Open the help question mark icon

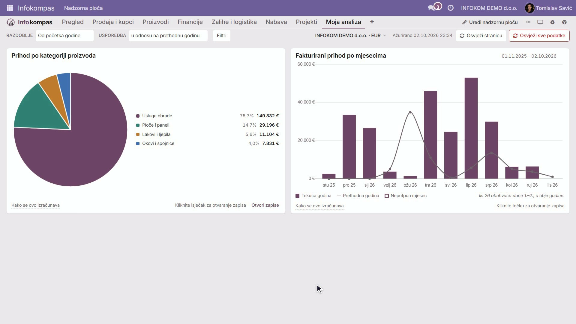click(x=564, y=22)
